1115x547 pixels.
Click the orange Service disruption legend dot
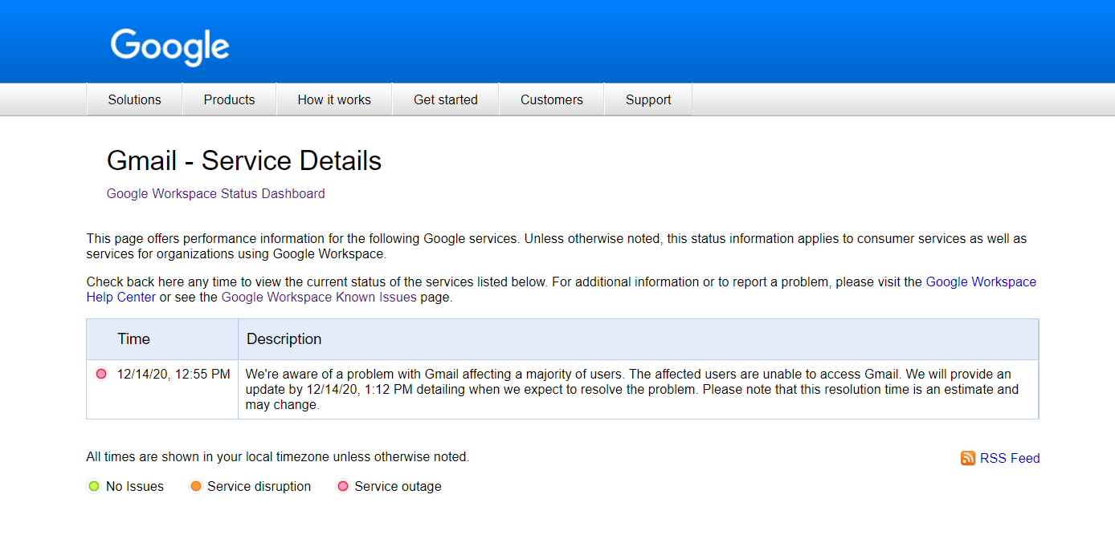[195, 486]
